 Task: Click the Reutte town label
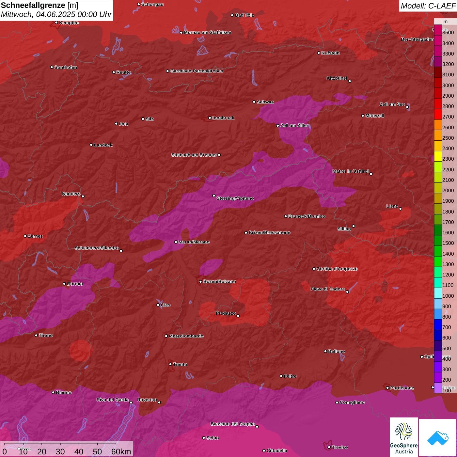123,72
